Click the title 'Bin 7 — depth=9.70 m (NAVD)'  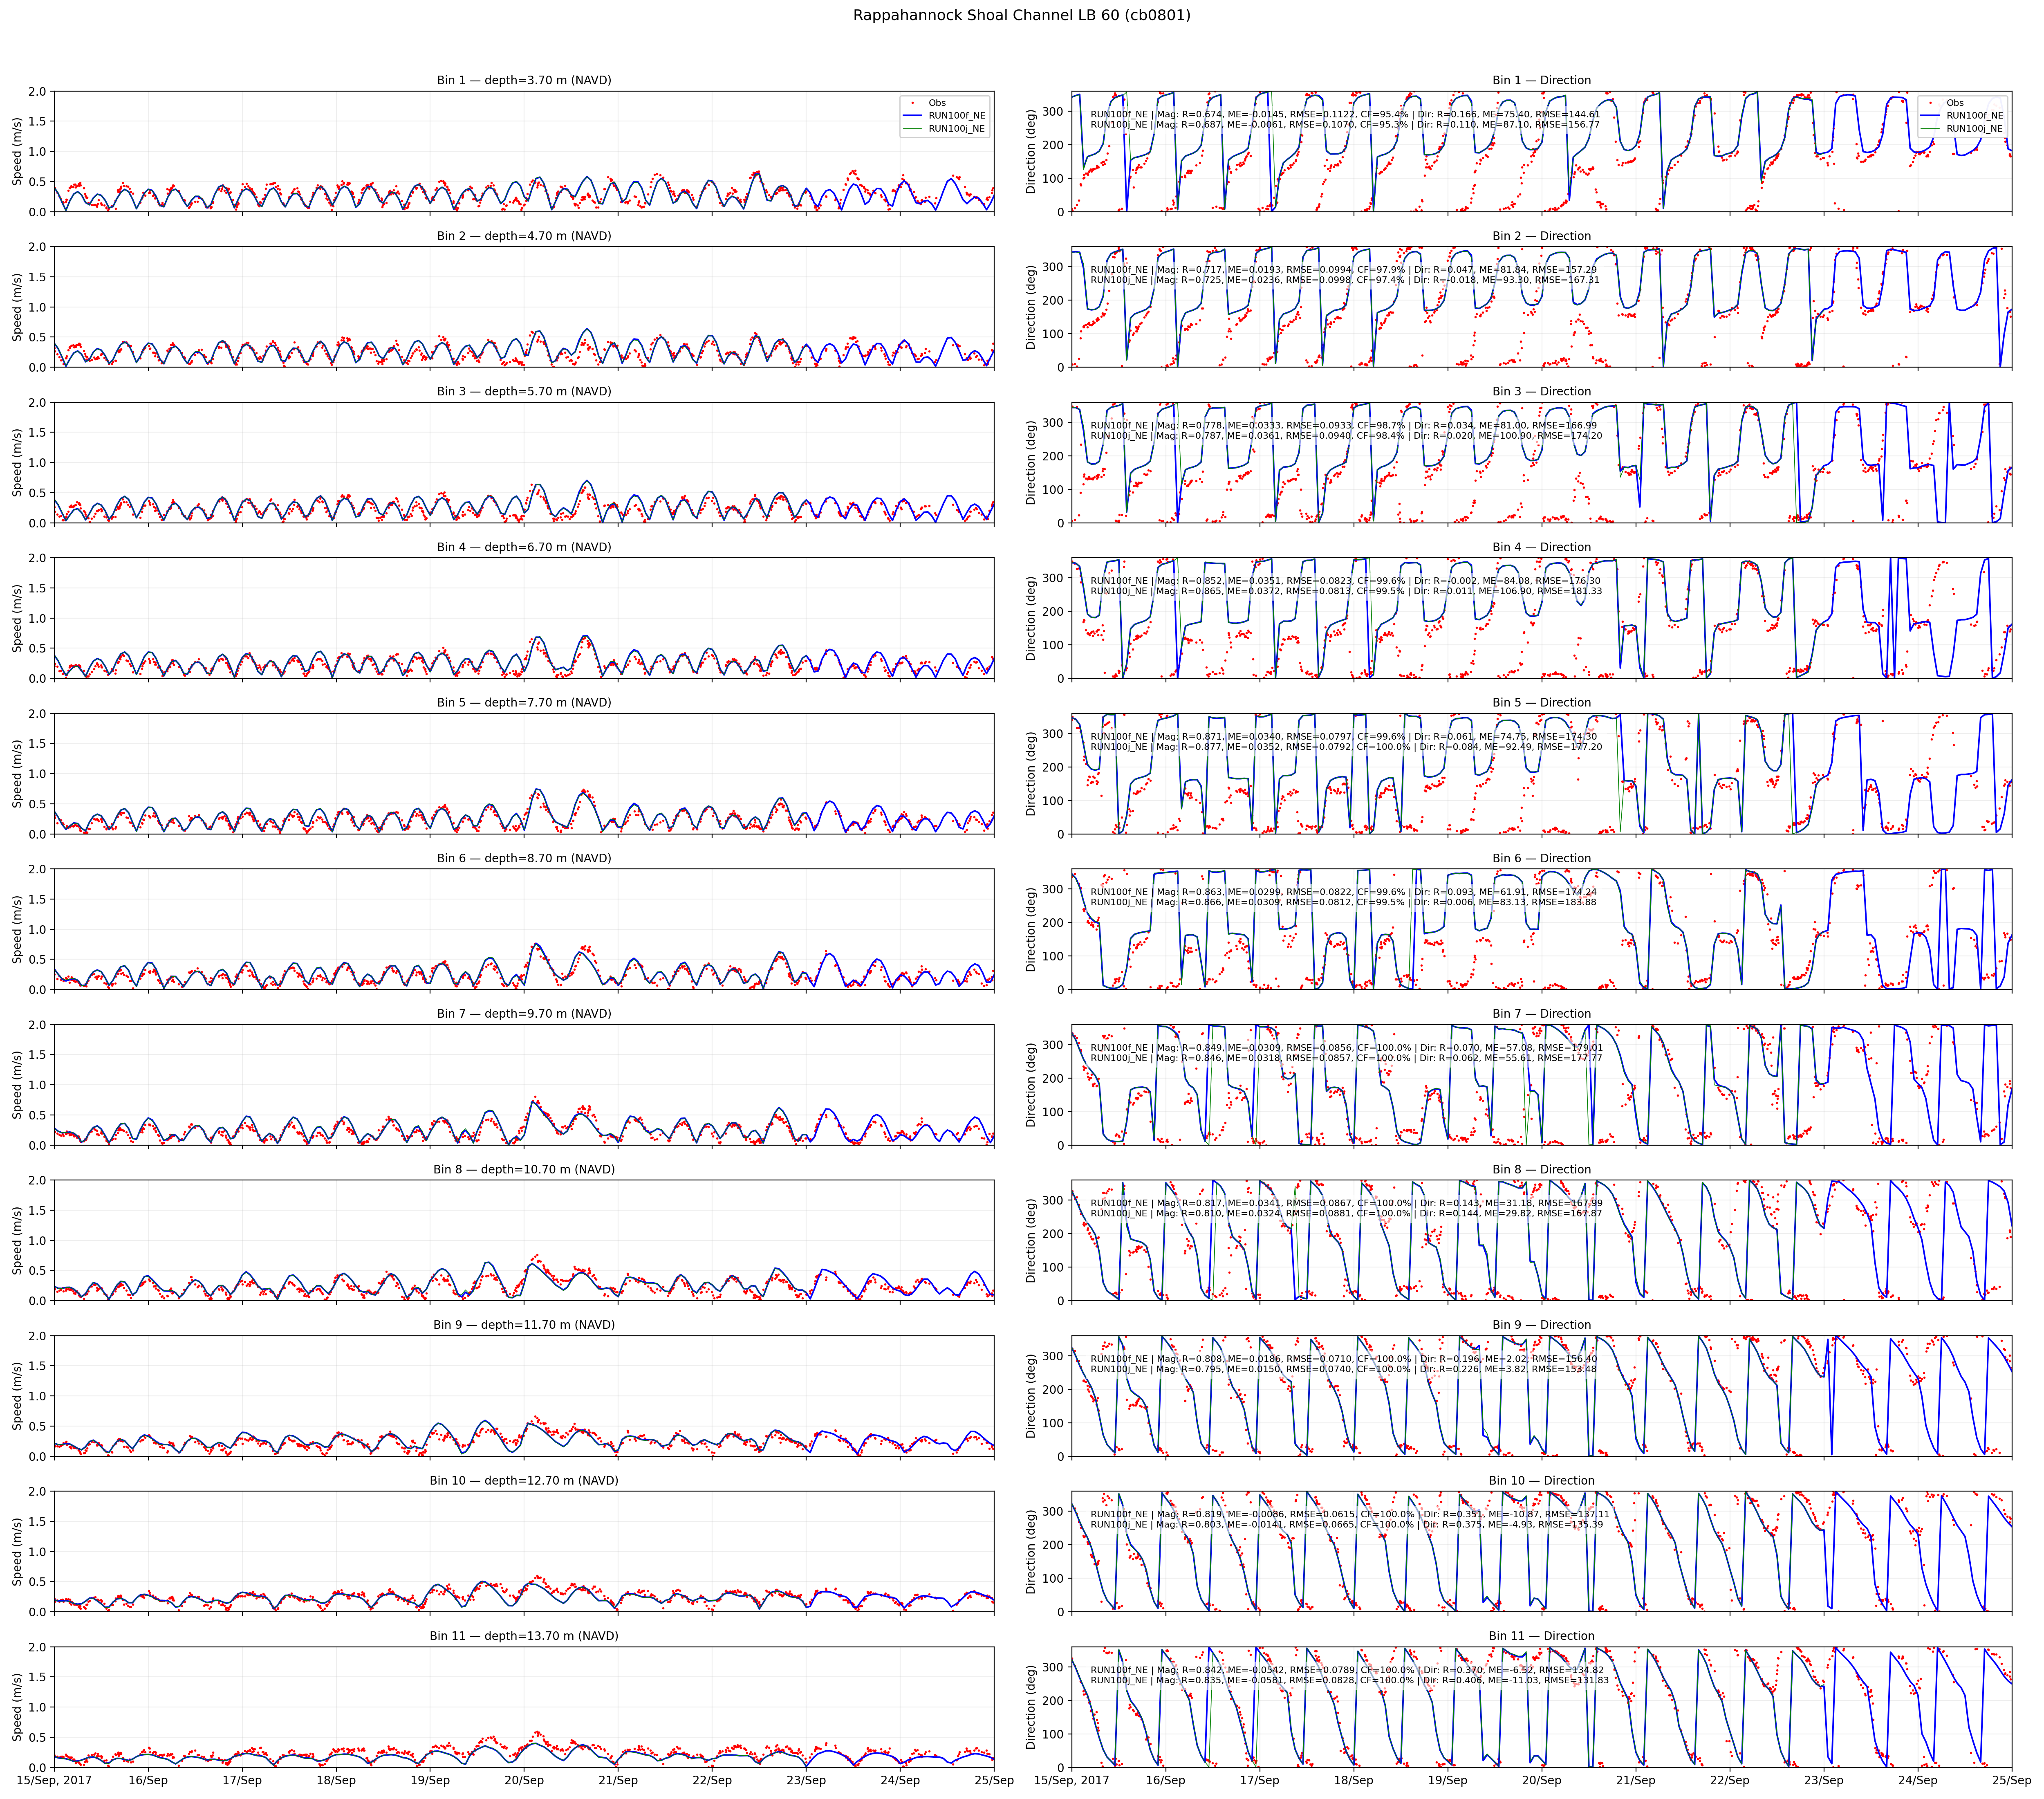524,1013
